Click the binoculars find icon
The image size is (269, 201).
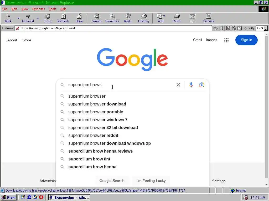234,28
